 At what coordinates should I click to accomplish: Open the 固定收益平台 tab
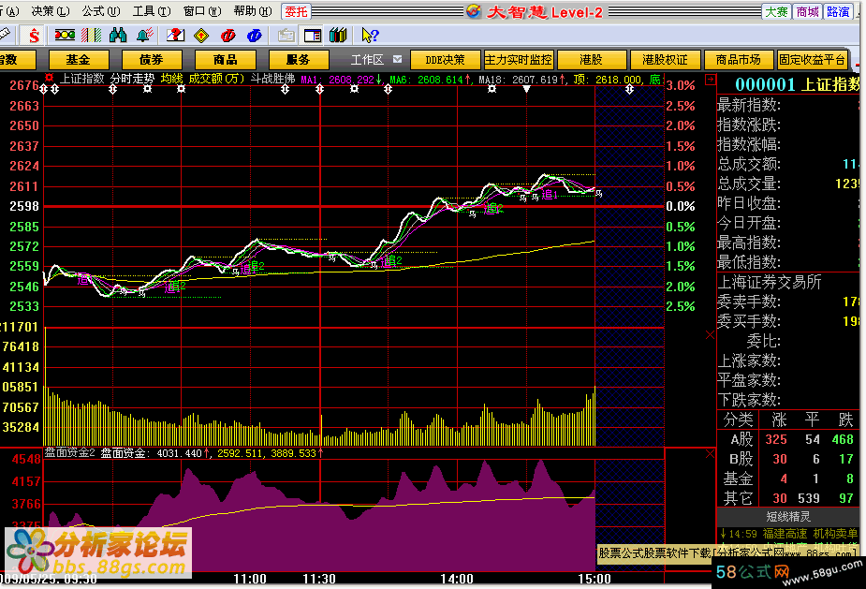click(812, 60)
